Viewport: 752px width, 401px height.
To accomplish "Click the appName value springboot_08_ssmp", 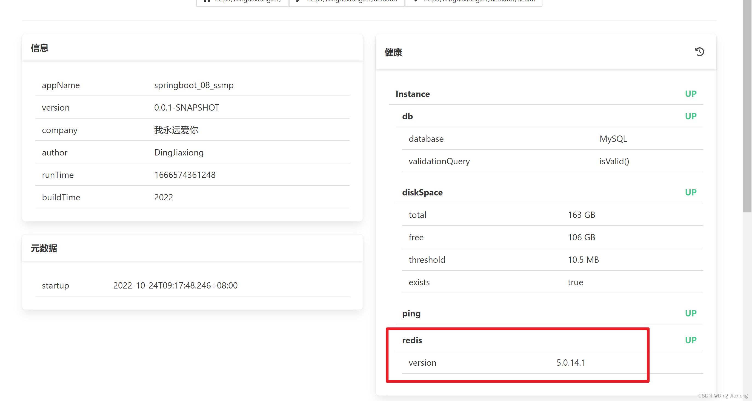I will (x=193, y=85).
